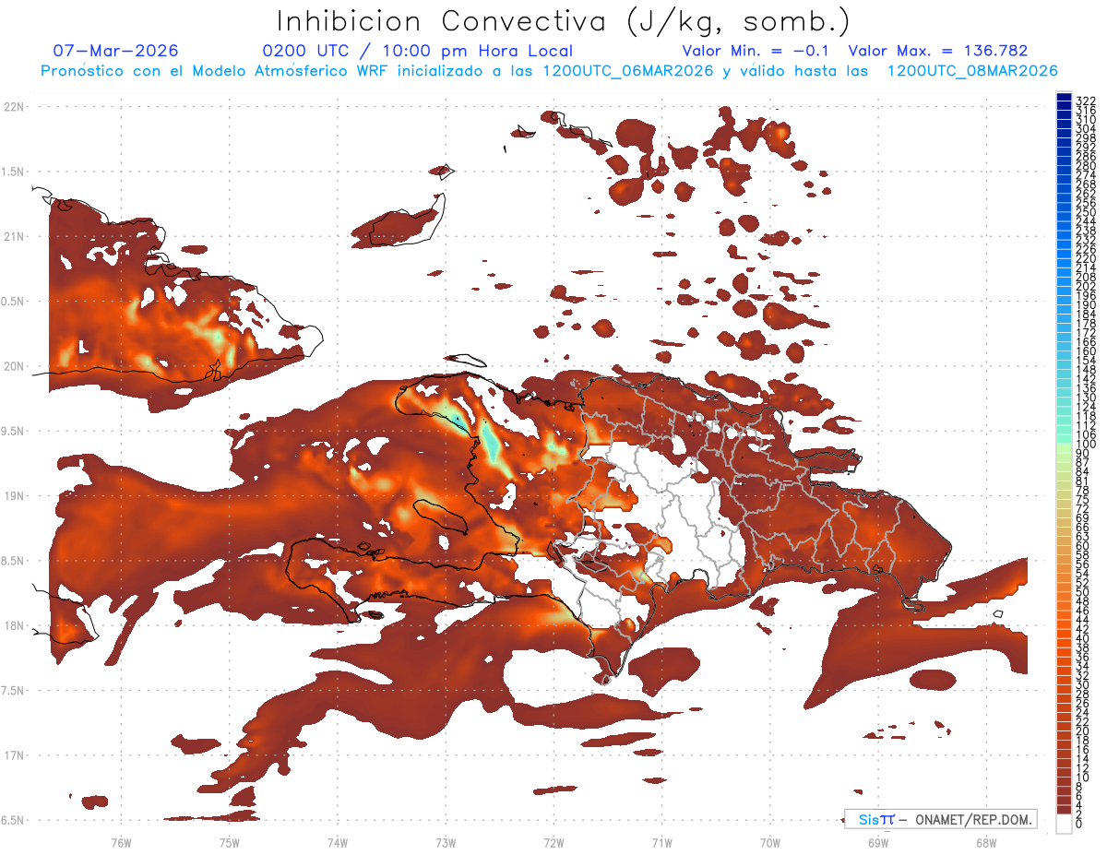This screenshot has width=1107, height=855.
Task: Click the initialization time '1200UTC_06MAR2026'
Action: tap(628, 71)
